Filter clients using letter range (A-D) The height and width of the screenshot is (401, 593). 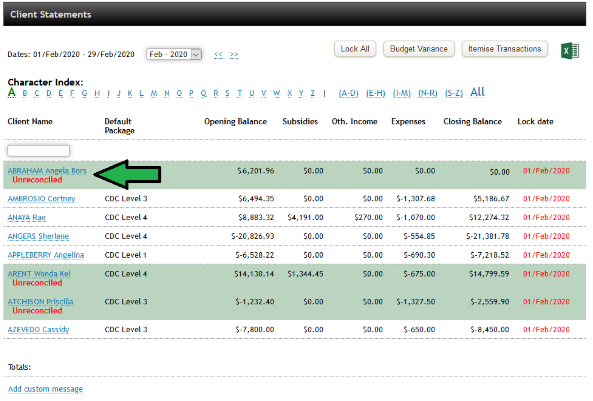[x=348, y=93]
